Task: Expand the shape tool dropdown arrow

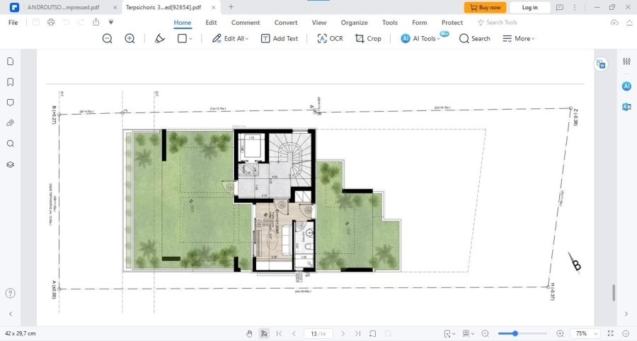Action: [190, 39]
